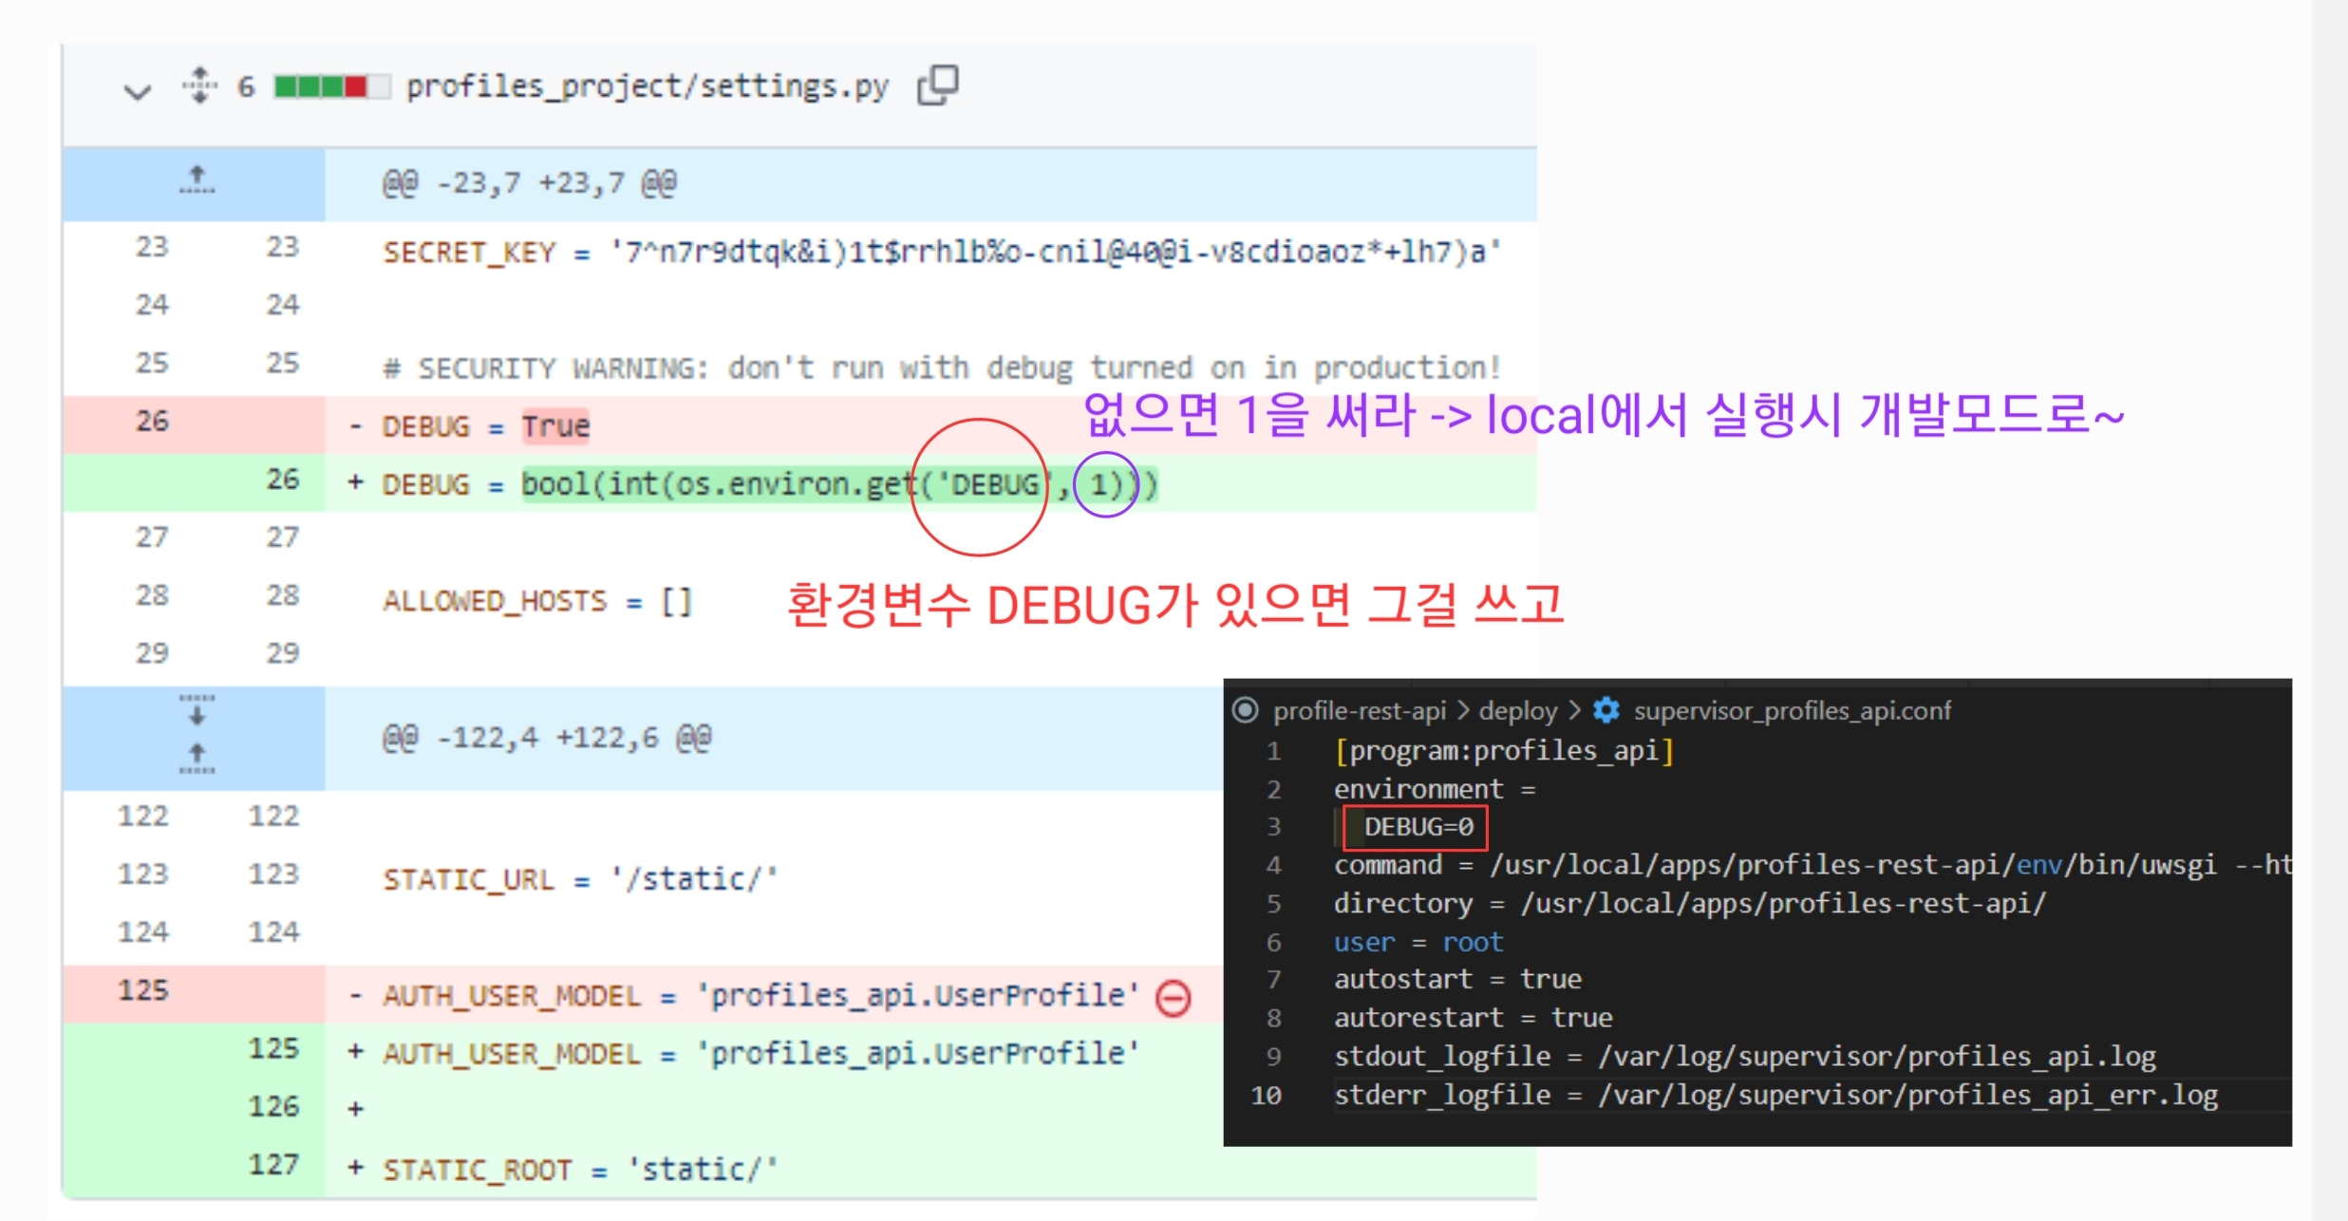The height and width of the screenshot is (1221, 2348).
Task: Click the diffstat colored change bar
Action: 330,86
